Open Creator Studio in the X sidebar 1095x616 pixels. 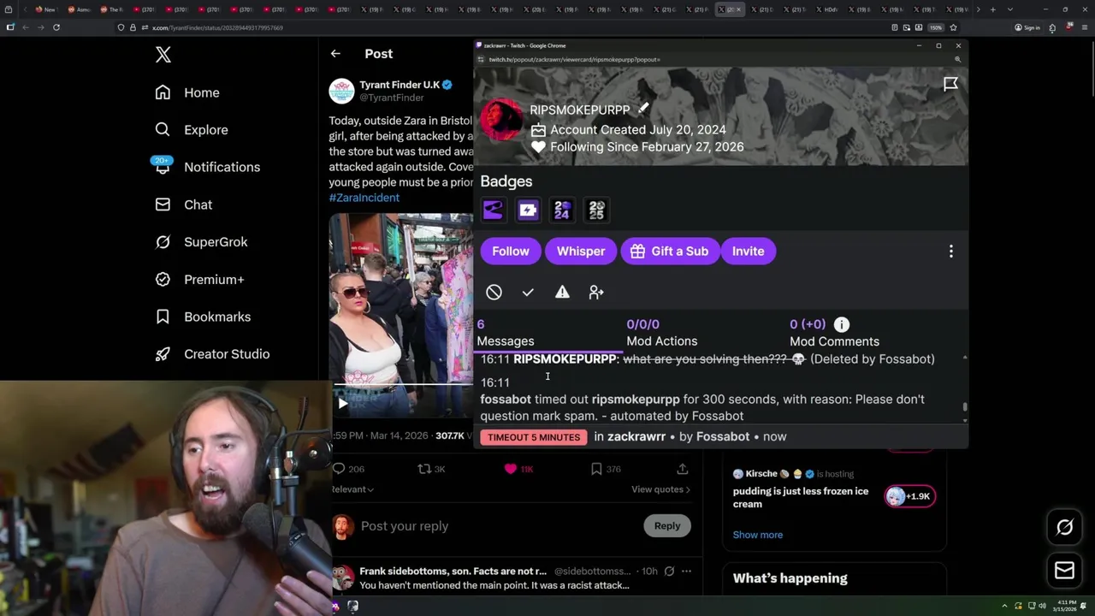point(212,354)
